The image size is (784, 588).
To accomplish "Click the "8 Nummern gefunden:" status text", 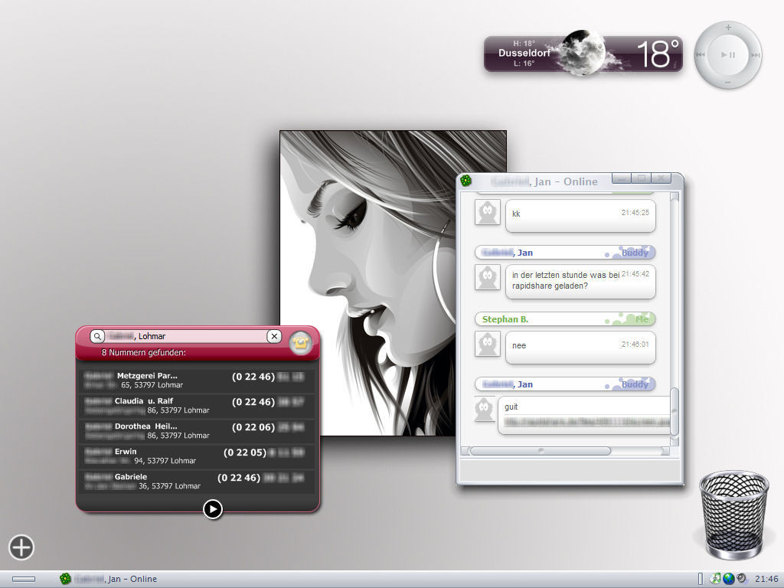I will (x=143, y=352).
